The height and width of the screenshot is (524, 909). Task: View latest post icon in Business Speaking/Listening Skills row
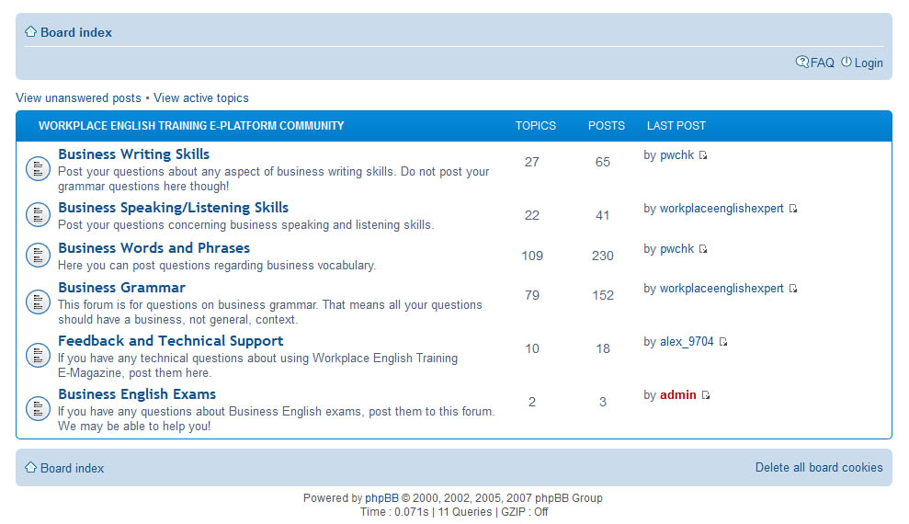click(793, 209)
